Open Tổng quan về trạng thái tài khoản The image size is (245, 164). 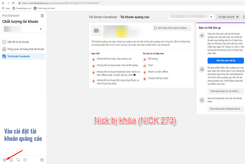(25, 49)
